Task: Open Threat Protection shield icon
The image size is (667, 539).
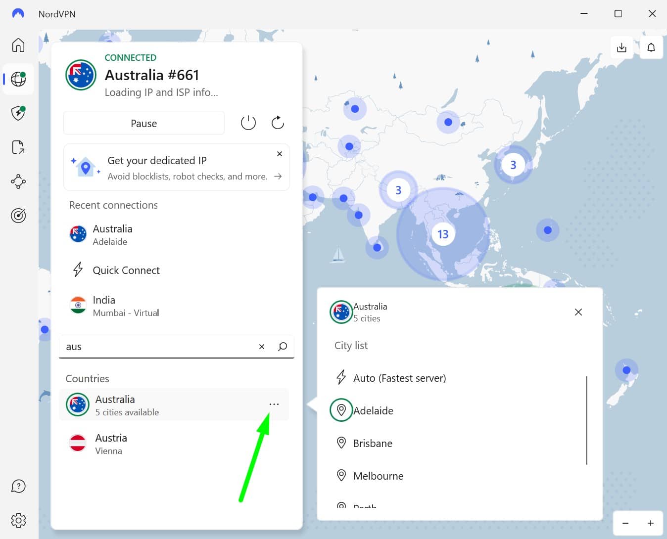Action: [x=18, y=113]
